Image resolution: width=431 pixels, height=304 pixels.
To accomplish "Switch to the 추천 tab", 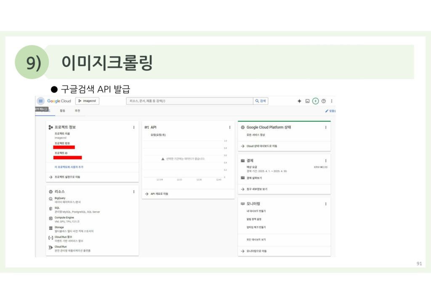I will 77,110.
